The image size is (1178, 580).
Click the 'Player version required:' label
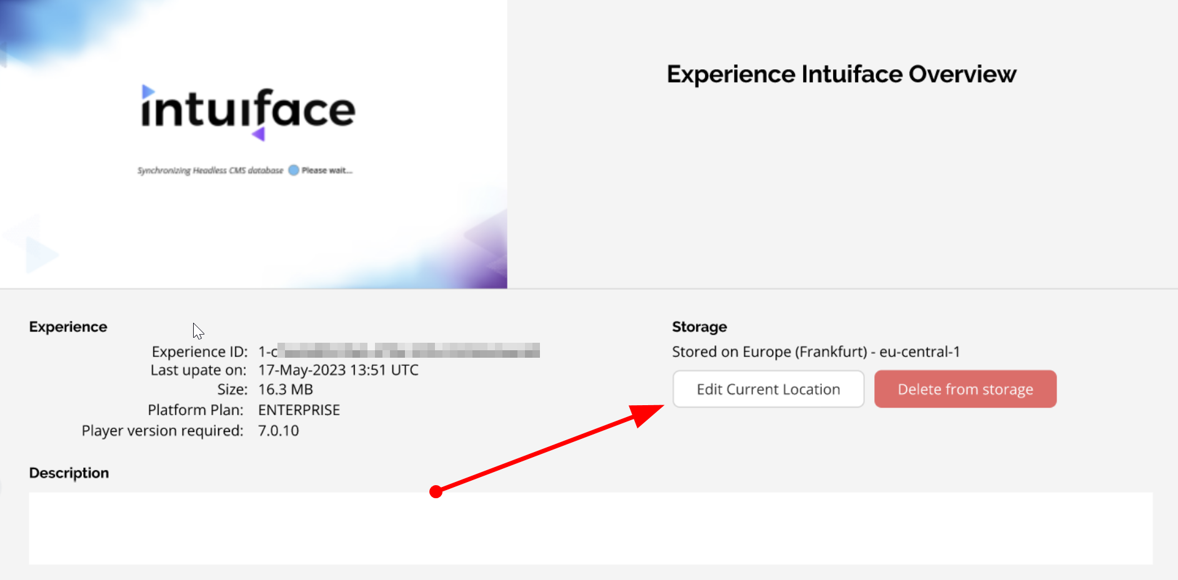(162, 430)
